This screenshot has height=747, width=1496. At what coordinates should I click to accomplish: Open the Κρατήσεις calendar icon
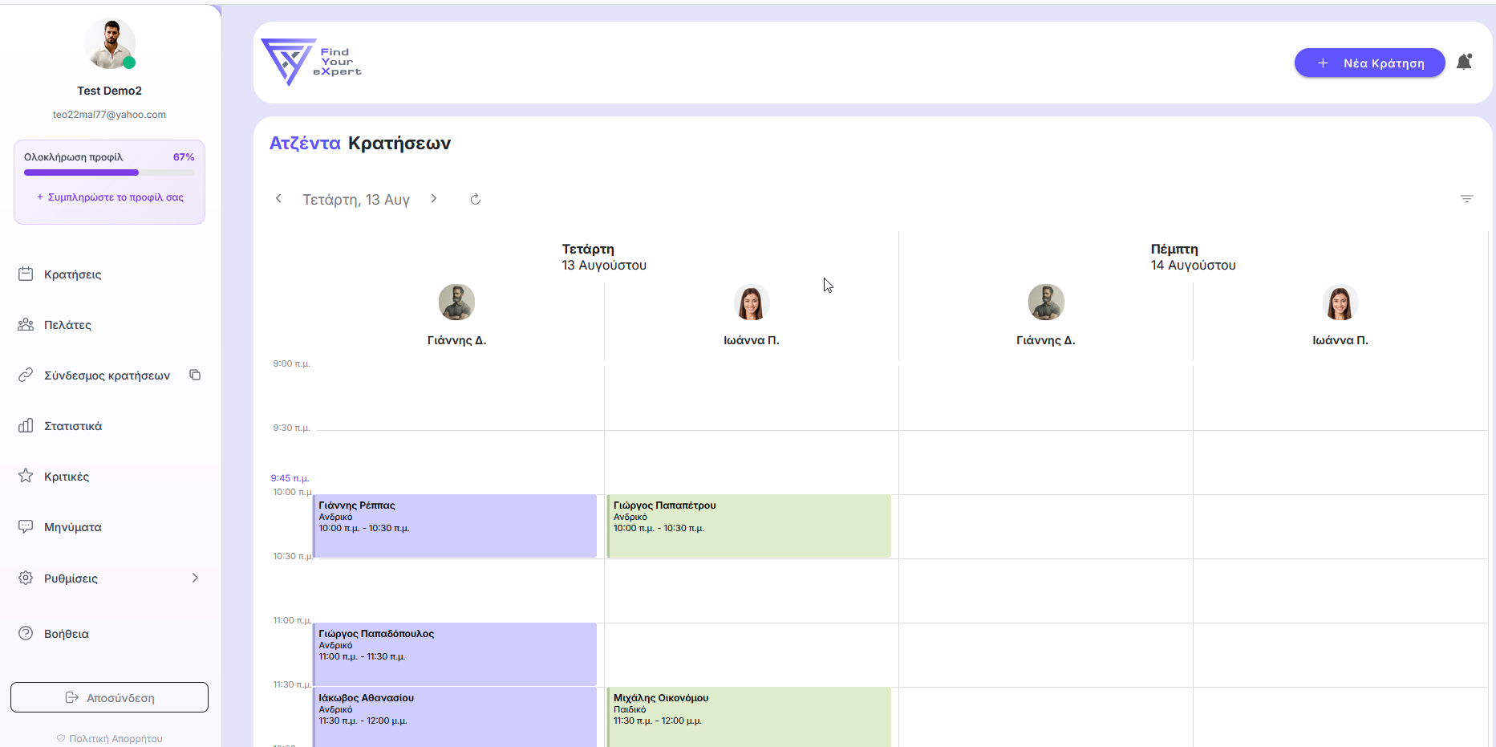click(x=26, y=274)
